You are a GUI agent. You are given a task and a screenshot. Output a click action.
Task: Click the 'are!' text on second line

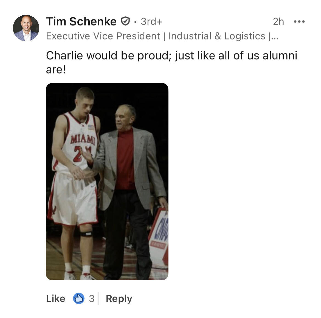[56, 70]
